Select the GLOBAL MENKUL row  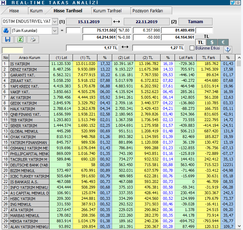click(x=119, y=131)
